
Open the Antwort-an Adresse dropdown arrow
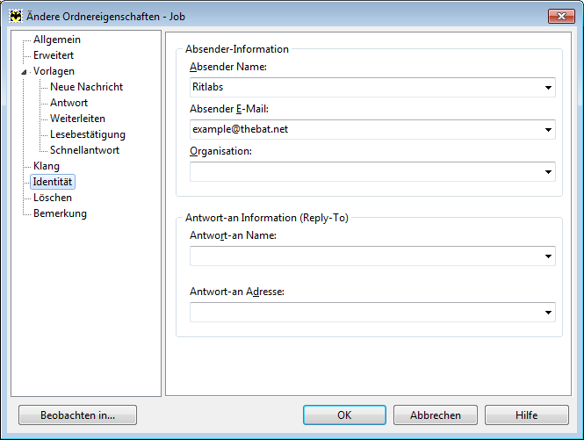(548, 312)
